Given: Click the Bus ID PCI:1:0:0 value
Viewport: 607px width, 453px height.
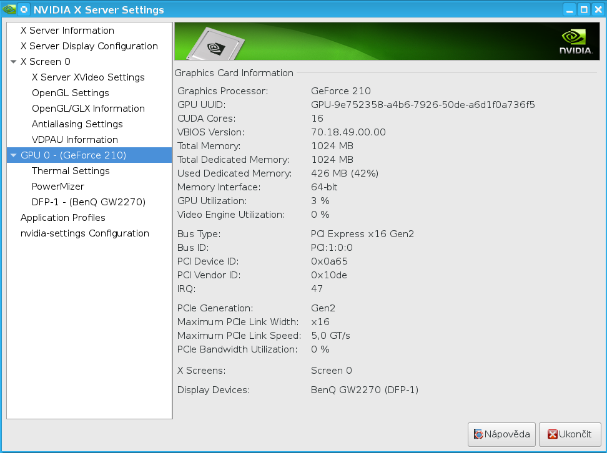Looking at the screenshot, I should (x=332, y=248).
